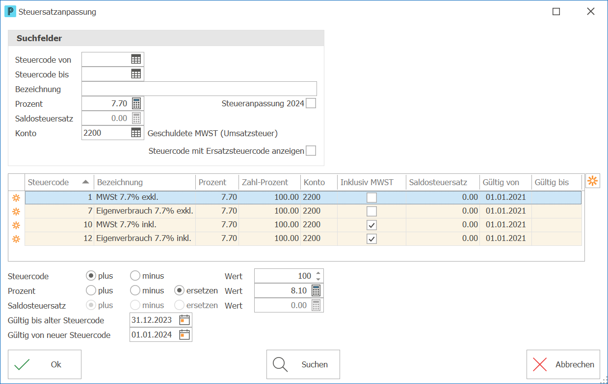Open account lookup icon beside Konto 2200
Image resolution: width=608 pixels, height=384 pixels.
(x=136, y=133)
